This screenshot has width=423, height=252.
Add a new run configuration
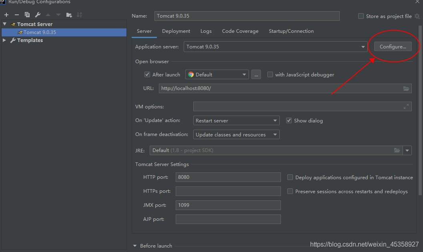tap(6, 15)
